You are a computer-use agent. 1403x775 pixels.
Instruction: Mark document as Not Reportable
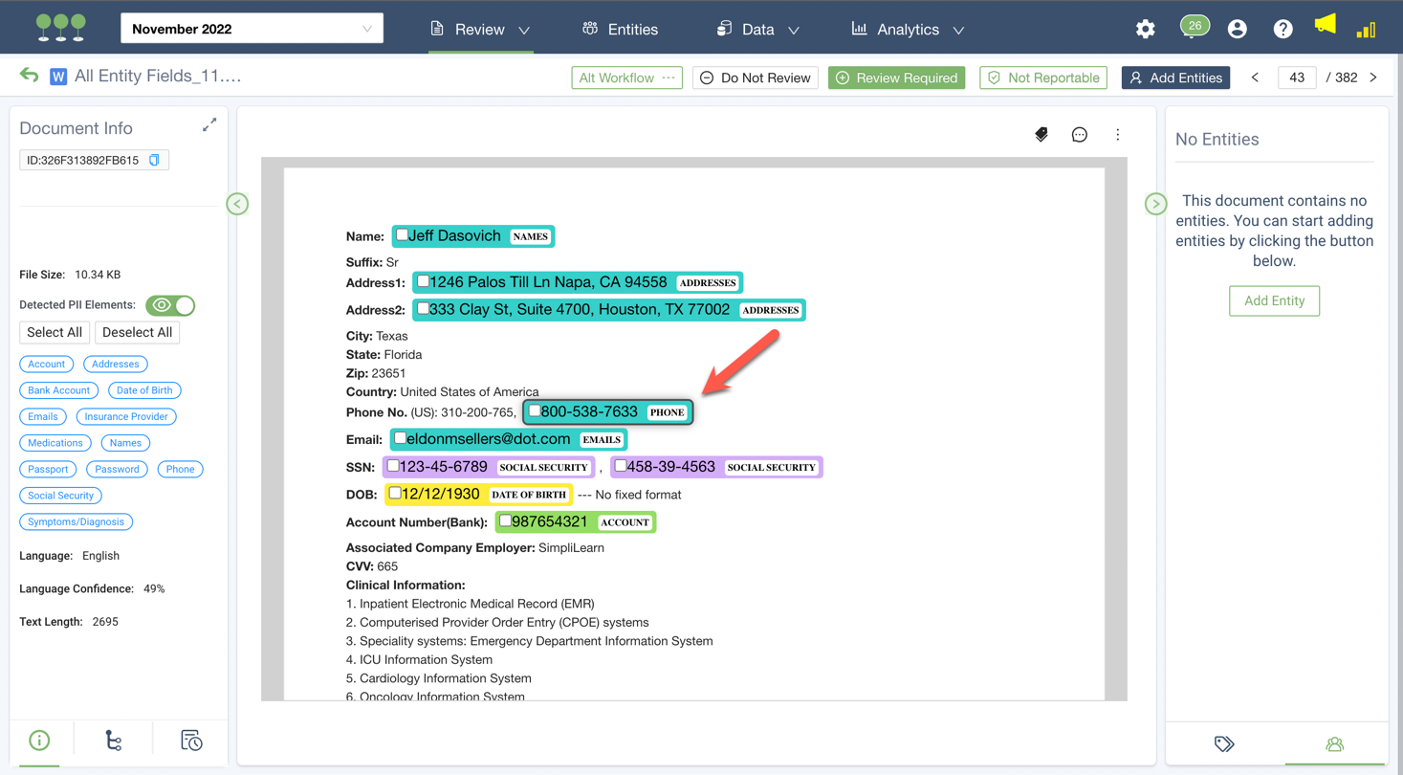pyautogui.click(x=1043, y=77)
